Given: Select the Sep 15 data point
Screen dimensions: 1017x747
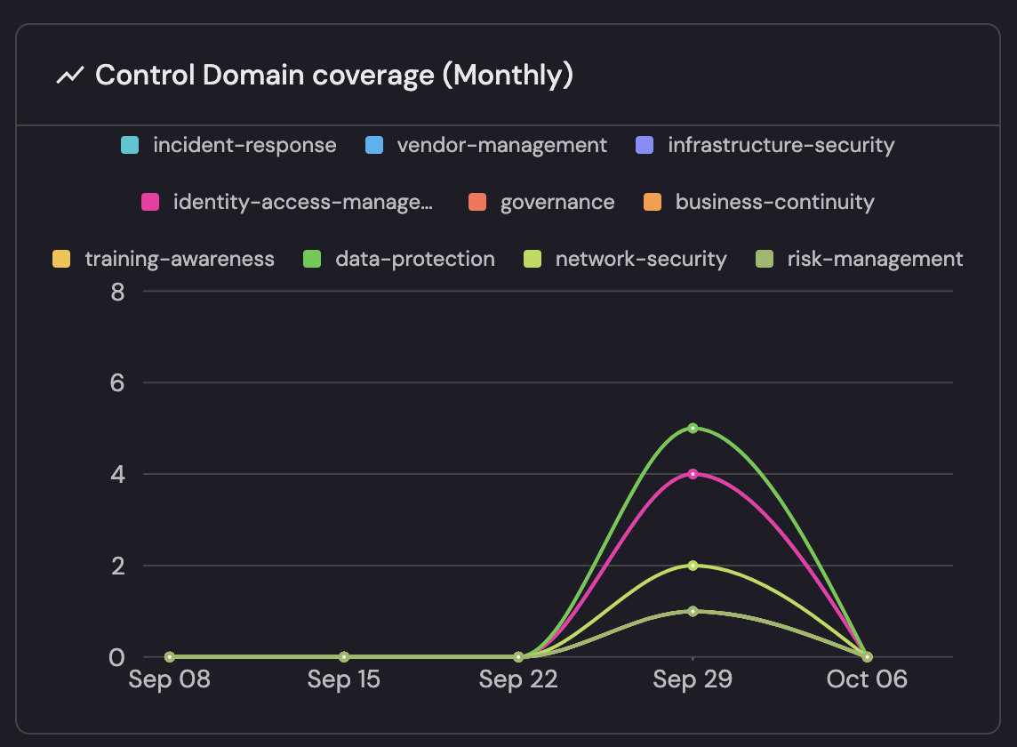Looking at the screenshot, I should 344,657.
